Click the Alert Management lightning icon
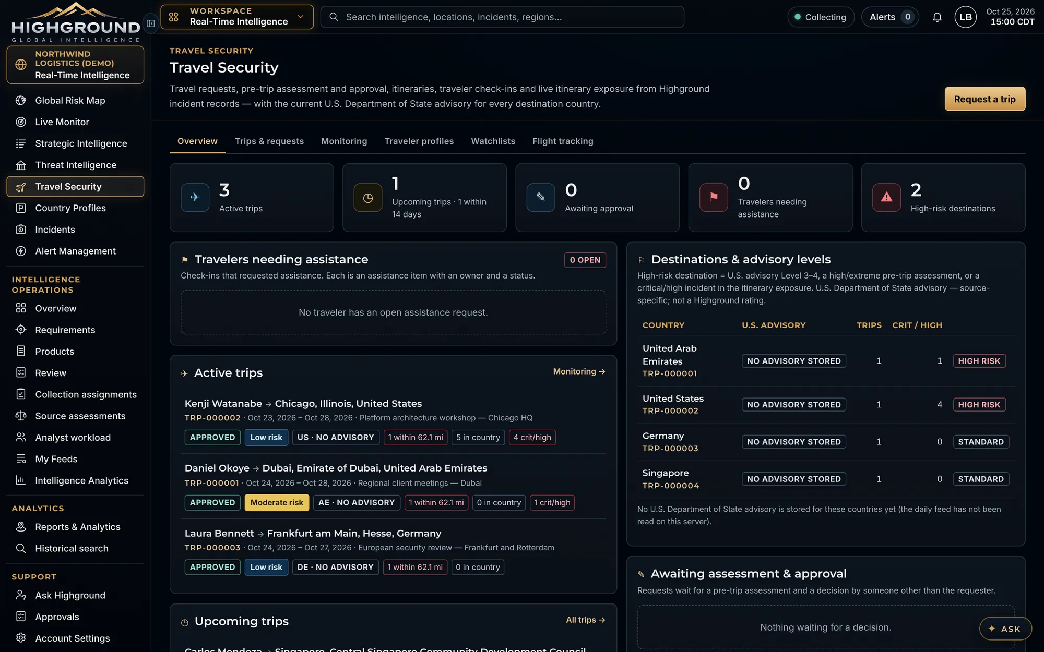 (x=21, y=251)
